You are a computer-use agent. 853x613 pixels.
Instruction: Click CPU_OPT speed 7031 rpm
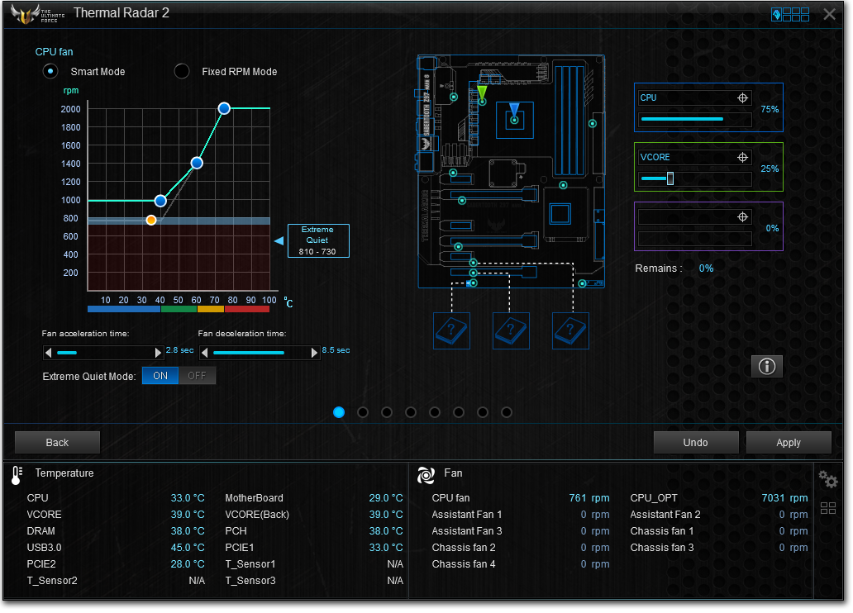coord(784,498)
